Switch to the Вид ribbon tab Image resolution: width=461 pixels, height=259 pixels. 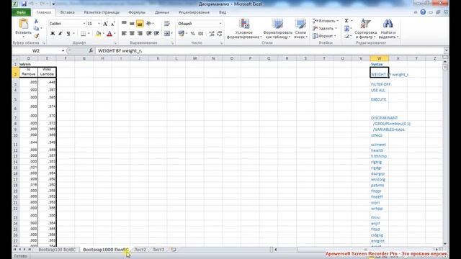(x=223, y=12)
